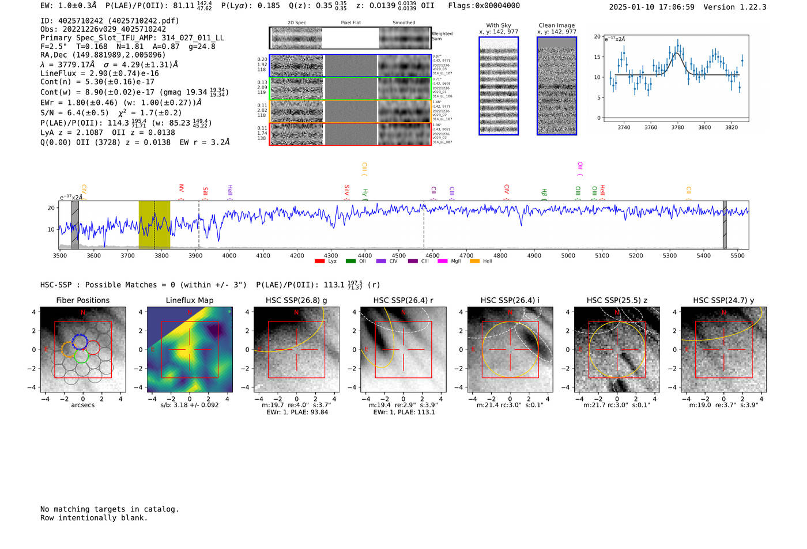Select the orange-bordered 2D spectrum fiber row
Image resolution: width=807 pixels, height=549 pixels.
[x=350, y=111]
